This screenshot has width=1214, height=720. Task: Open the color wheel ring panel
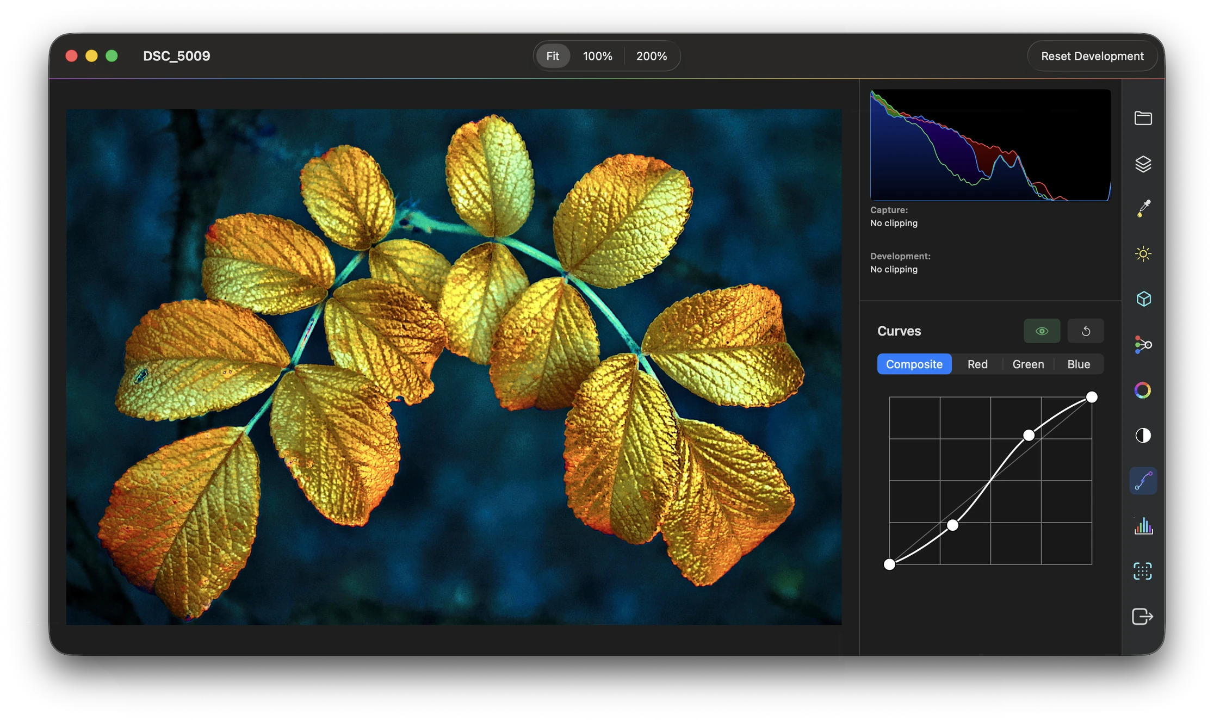pyautogui.click(x=1143, y=390)
